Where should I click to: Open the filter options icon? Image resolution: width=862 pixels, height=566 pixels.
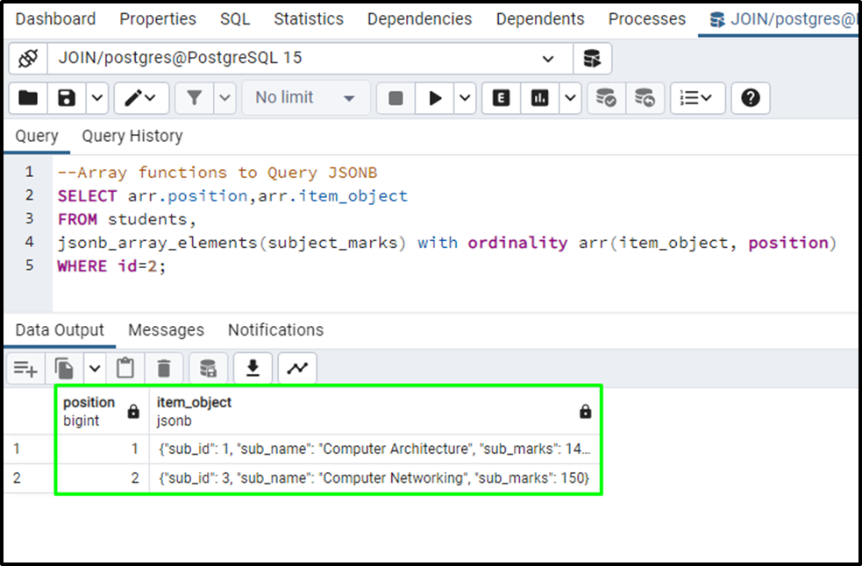coord(196,97)
